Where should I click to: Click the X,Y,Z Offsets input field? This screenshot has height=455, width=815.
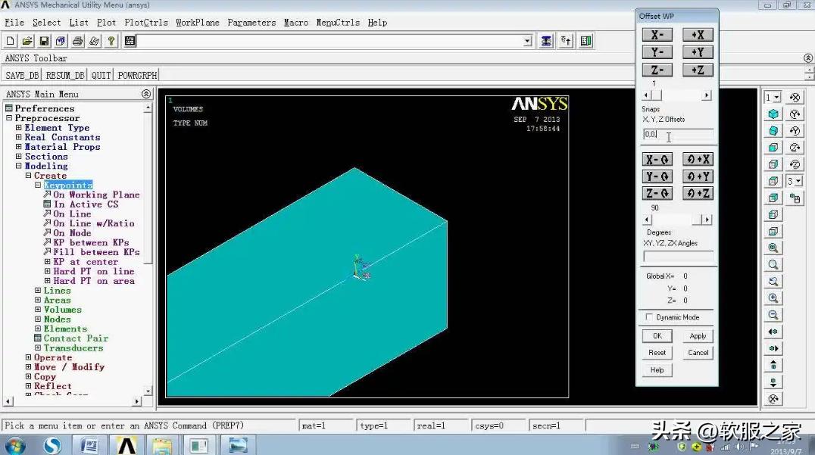point(678,135)
